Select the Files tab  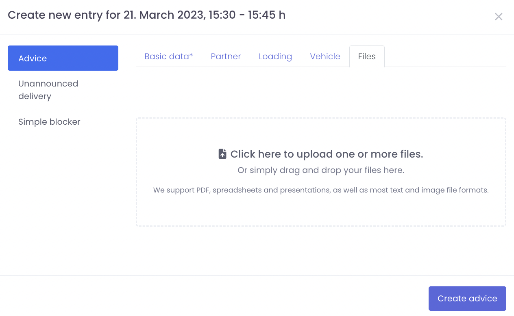tap(367, 56)
